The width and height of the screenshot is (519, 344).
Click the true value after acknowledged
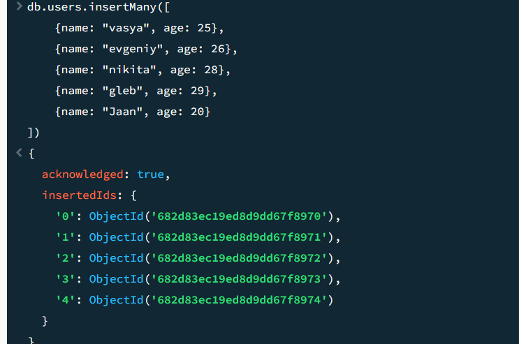(x=151, y=174)
